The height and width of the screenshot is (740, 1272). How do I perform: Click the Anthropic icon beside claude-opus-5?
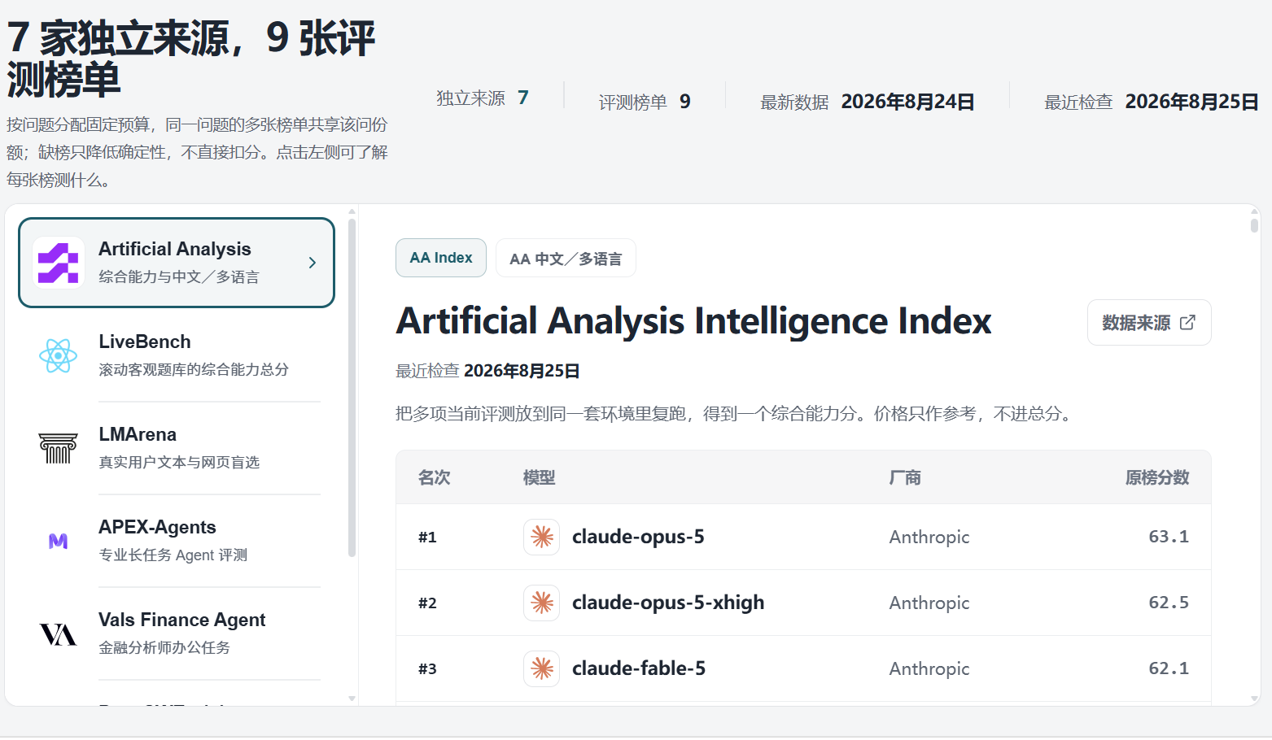[542, 537]
